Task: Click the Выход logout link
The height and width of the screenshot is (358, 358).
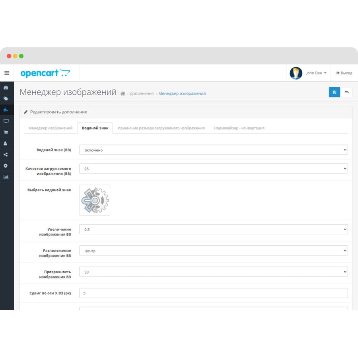Action: tap(344, 73)
